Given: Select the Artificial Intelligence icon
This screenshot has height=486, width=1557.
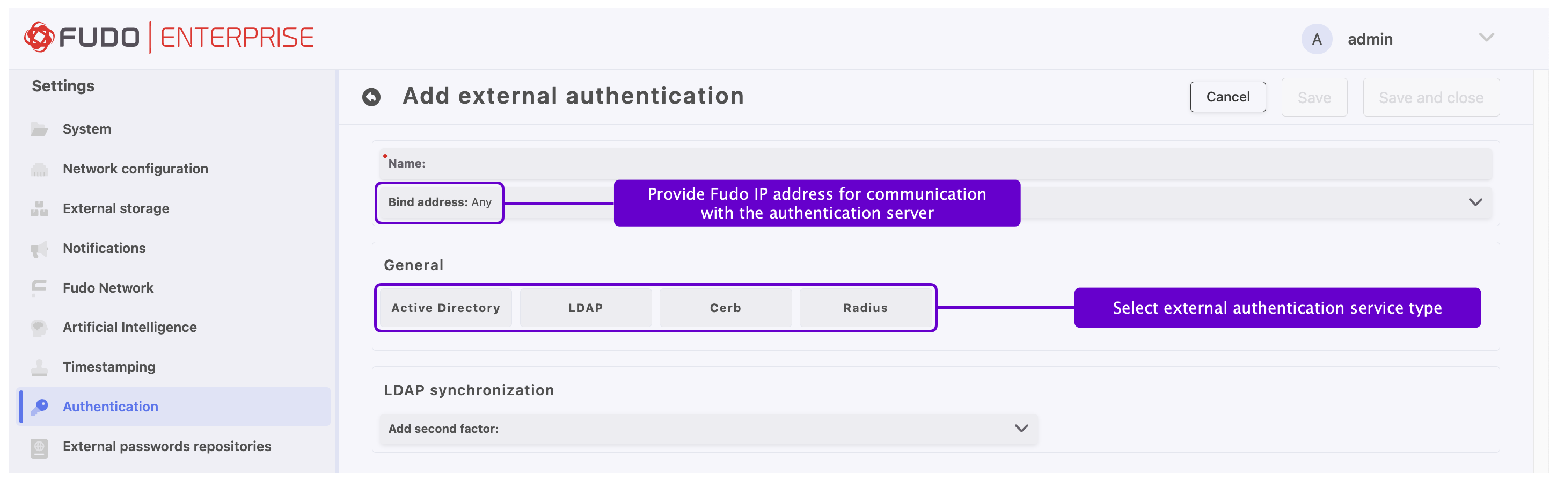Looking at the screenshot, I should pyautogui.click(x=39, y=327).
